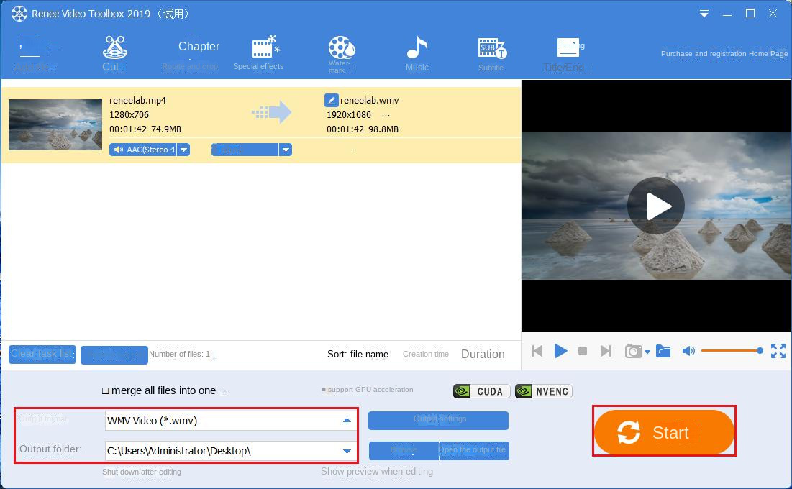Click the Clear task list button
Viewport: 792px width, 489px height.
tap(42, 354)
